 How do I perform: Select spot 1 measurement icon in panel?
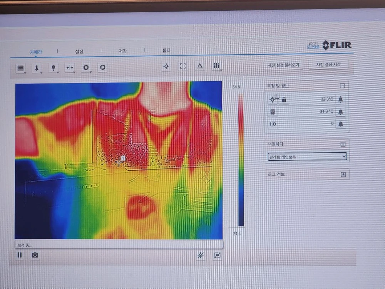[273, 99]
